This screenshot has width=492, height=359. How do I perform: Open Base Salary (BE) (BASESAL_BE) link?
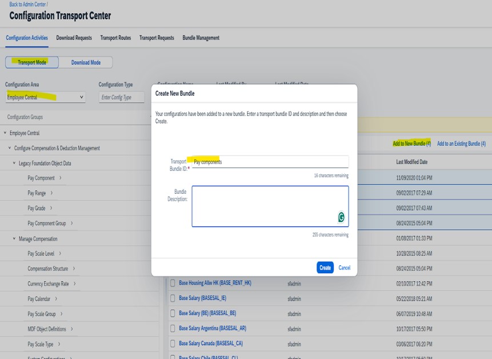pos(207,313)
